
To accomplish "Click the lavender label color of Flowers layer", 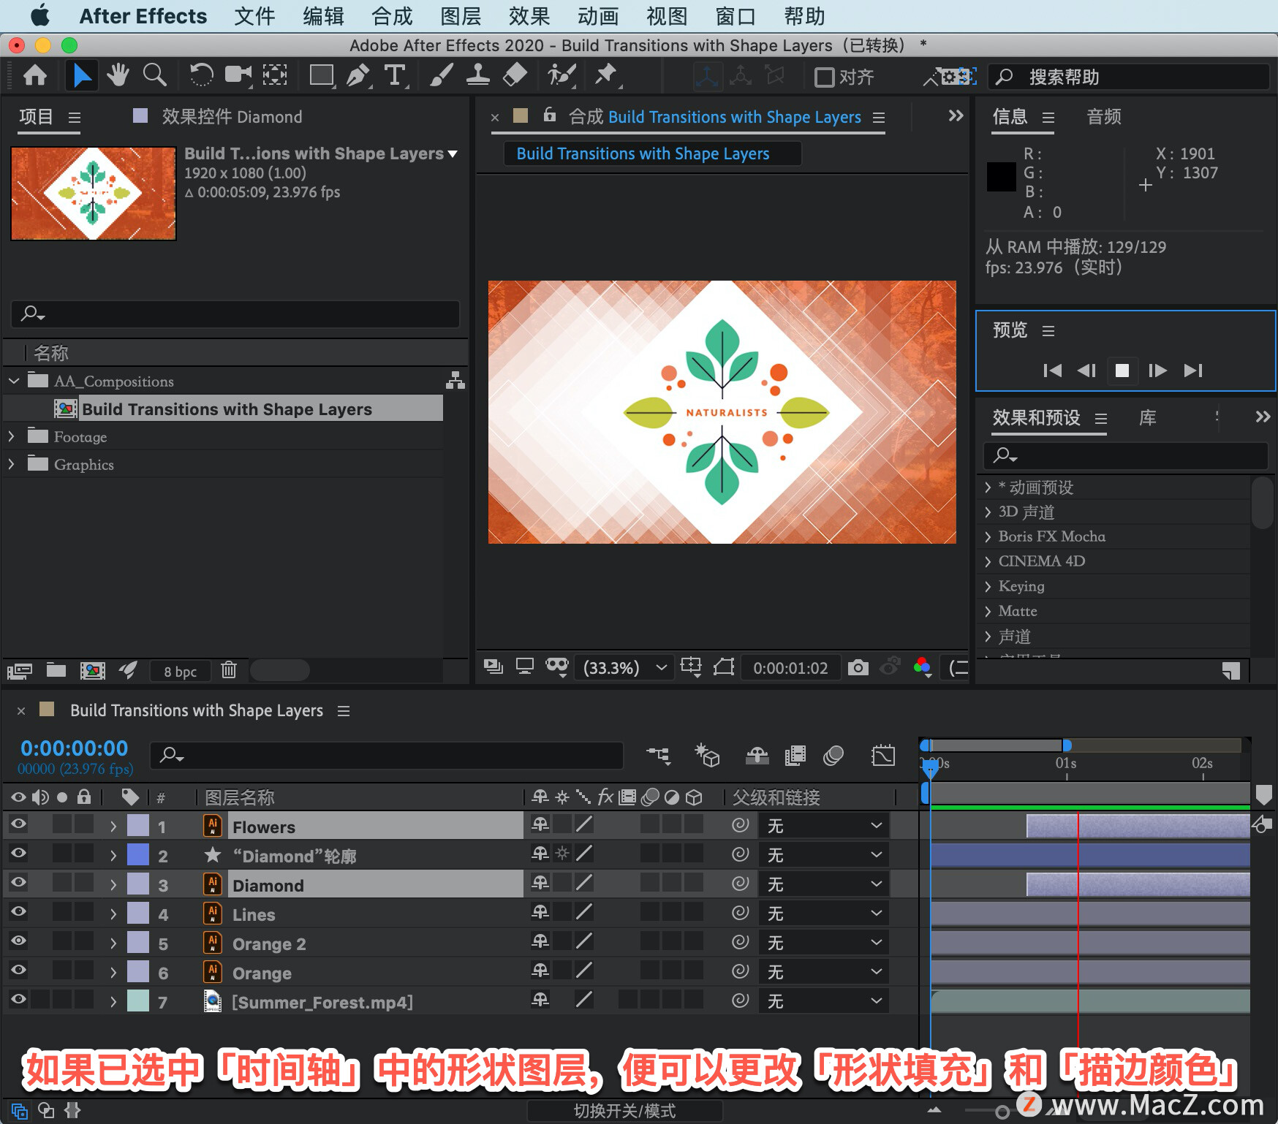I will coord(138,826).
